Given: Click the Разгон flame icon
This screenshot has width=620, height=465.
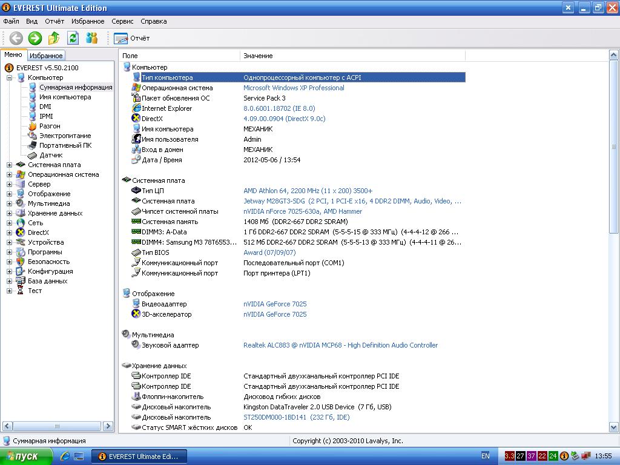Looking at the screenshot, I should point(33,126).
